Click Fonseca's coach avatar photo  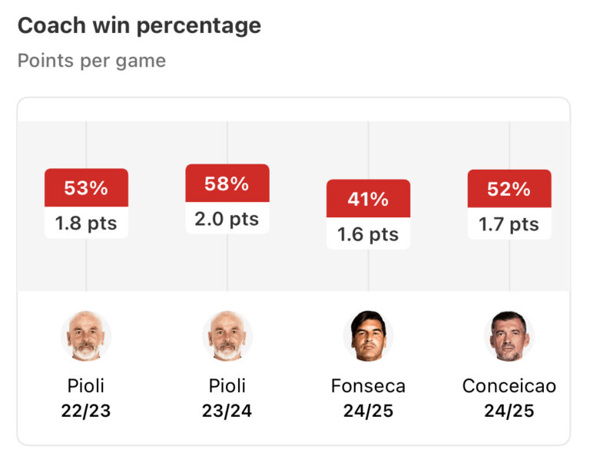pyautogui.click(x=368, y=336)
